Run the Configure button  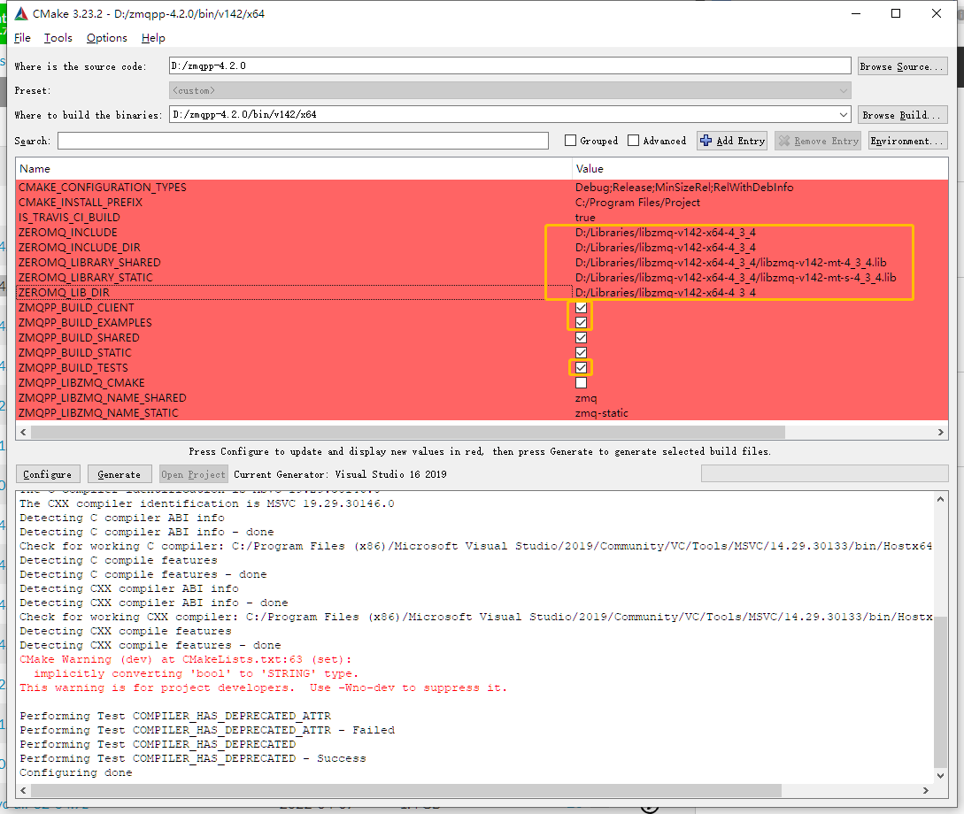(x=47, y=474)
